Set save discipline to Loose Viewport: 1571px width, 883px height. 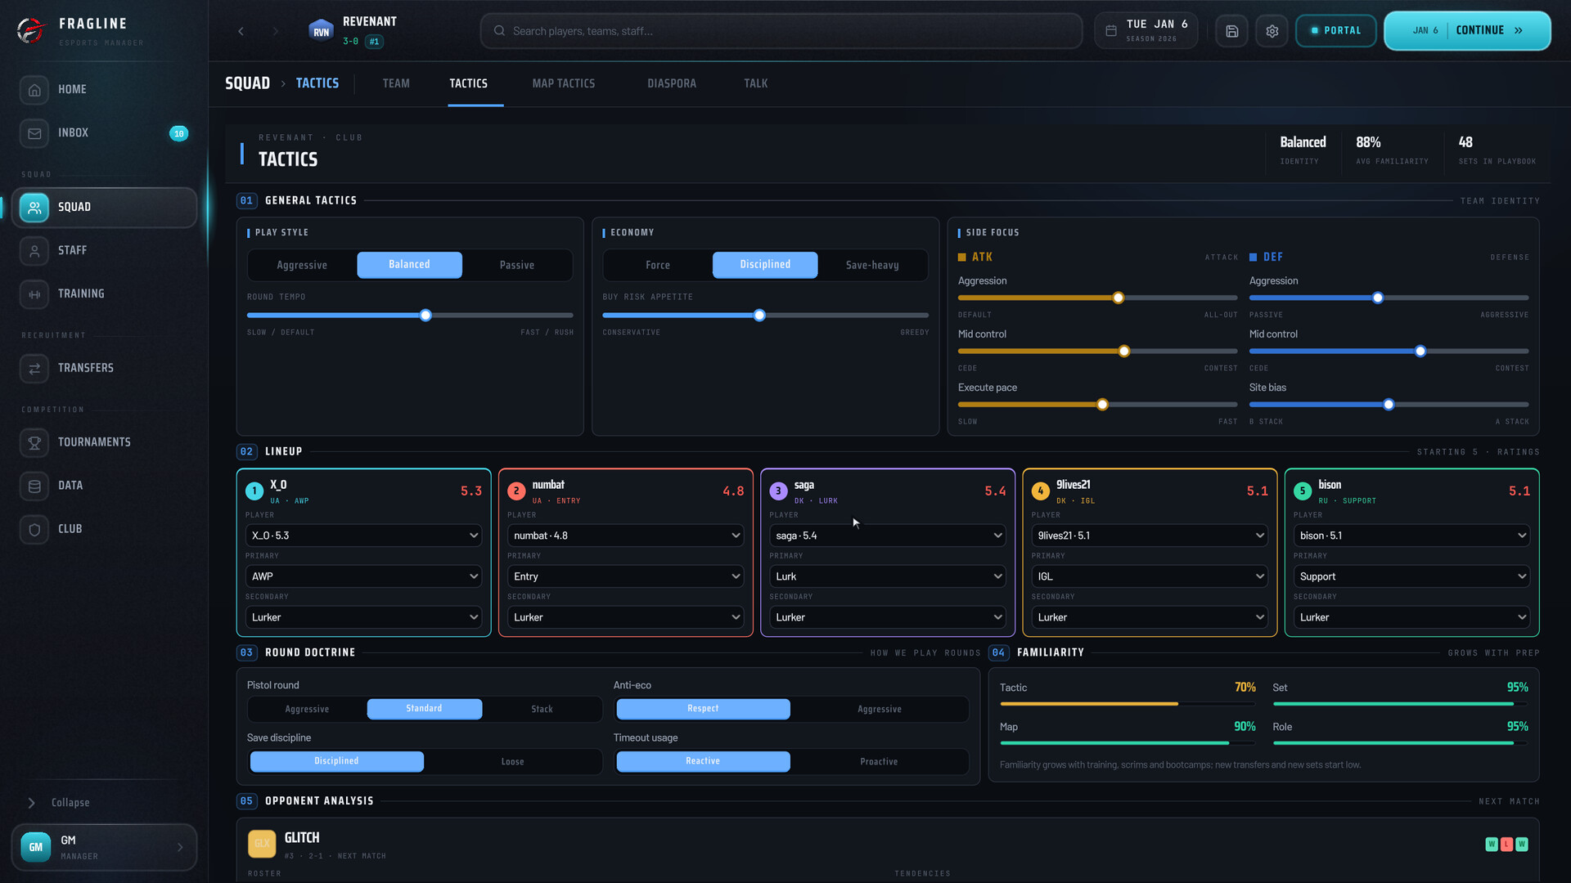[x=512, y=761]
